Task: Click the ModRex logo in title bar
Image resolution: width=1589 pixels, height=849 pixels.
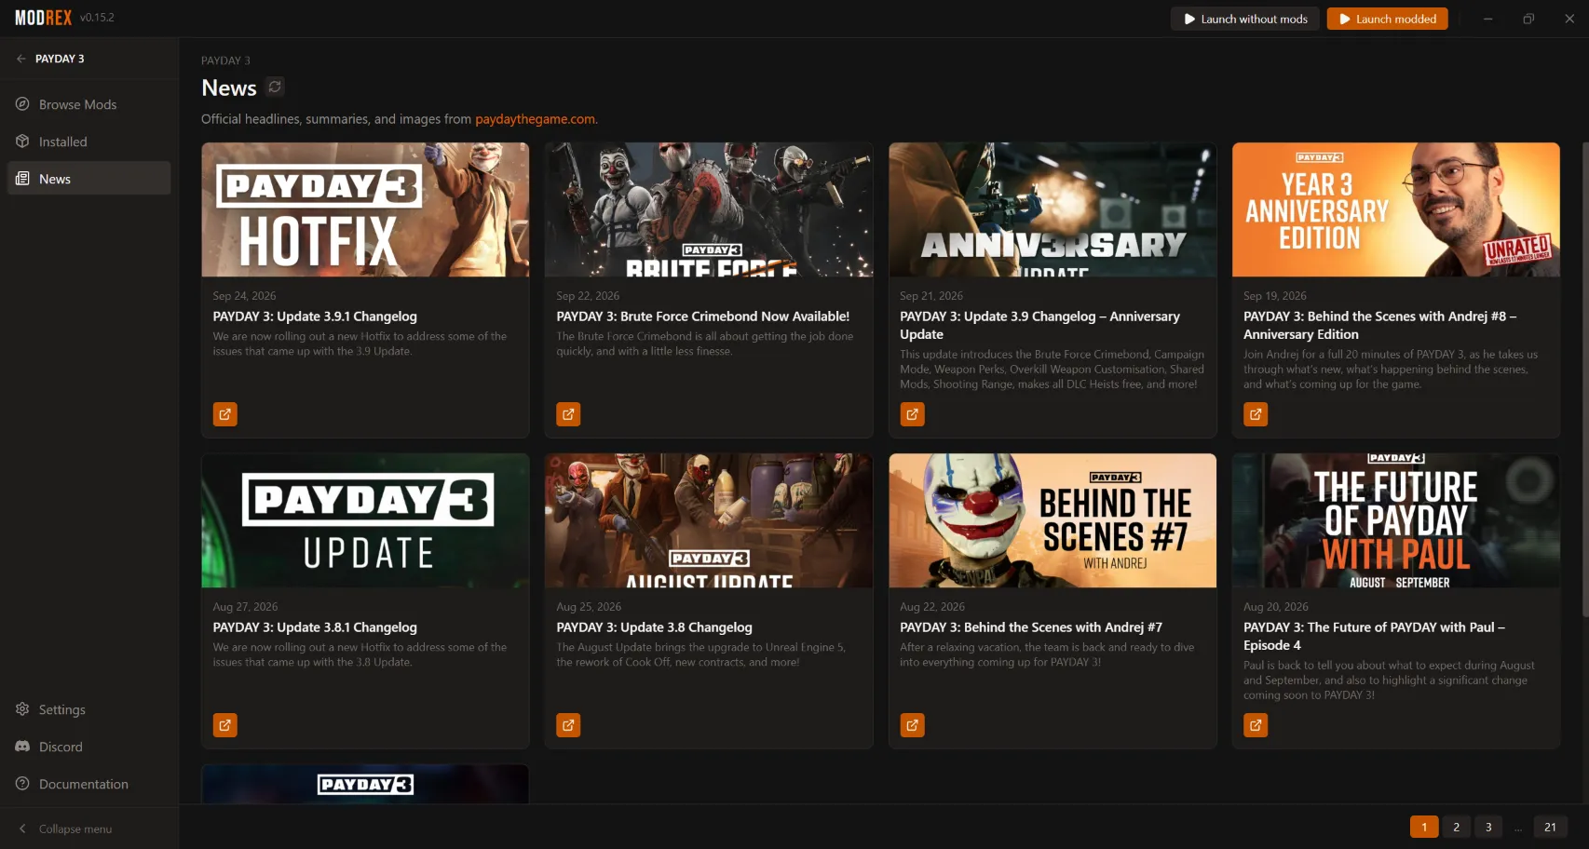Action: click(x=43, y=18)
